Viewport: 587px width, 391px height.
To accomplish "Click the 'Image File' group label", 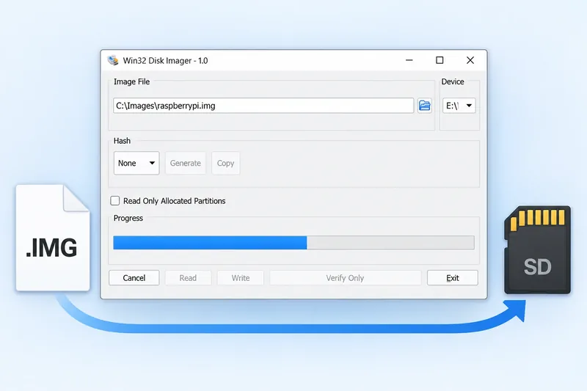I will (132, 81).
